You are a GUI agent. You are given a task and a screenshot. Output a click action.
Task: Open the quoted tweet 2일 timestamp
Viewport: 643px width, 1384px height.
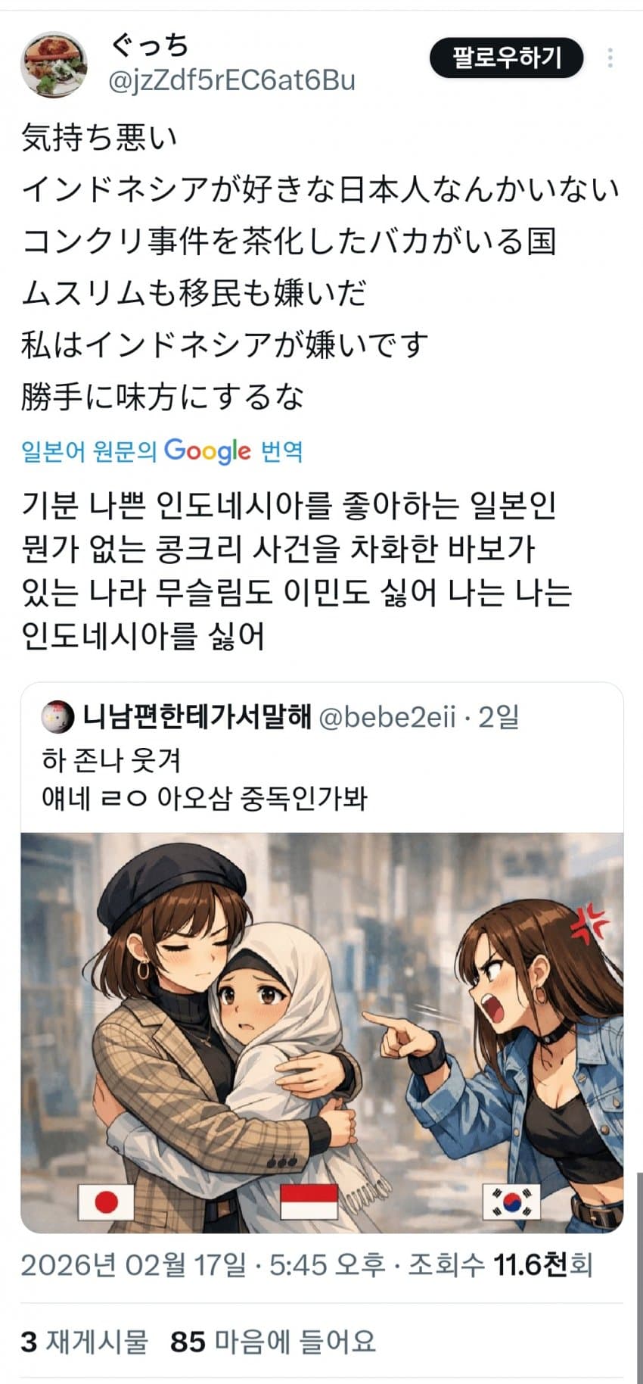[x=499, y=717]
